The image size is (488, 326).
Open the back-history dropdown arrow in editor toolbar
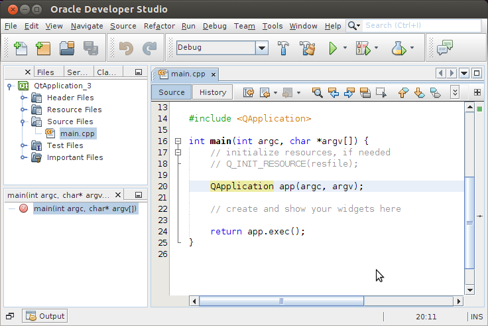275,92
